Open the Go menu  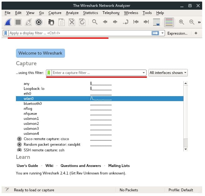click(42, 13)
